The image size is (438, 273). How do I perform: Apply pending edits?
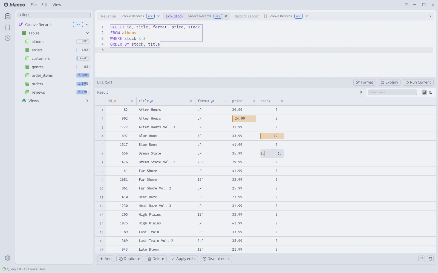[x=183, y=259]
